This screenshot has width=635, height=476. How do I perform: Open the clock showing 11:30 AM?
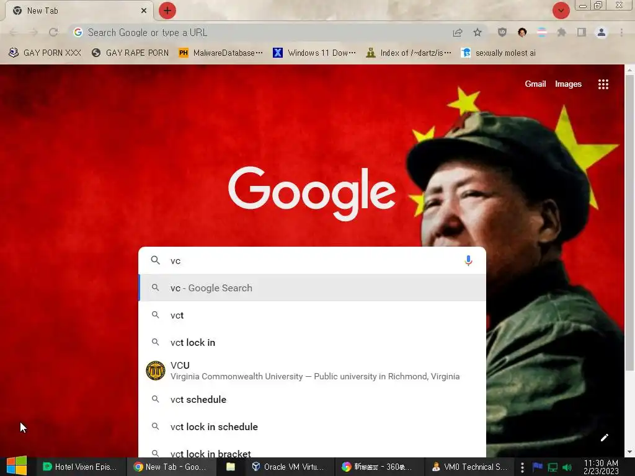coord(601,467)
